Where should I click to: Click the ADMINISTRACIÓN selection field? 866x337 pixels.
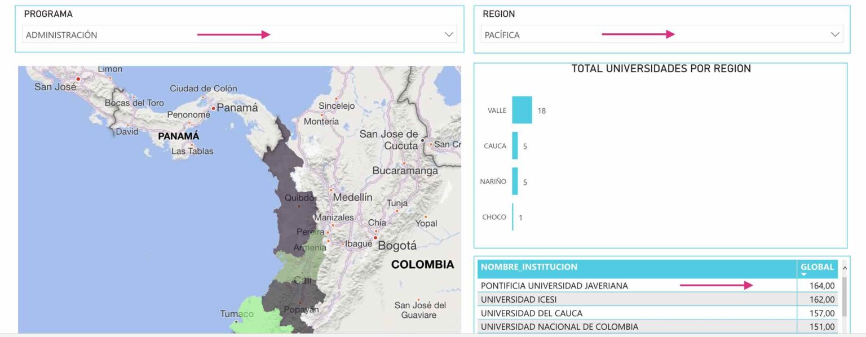click(226, 34)
